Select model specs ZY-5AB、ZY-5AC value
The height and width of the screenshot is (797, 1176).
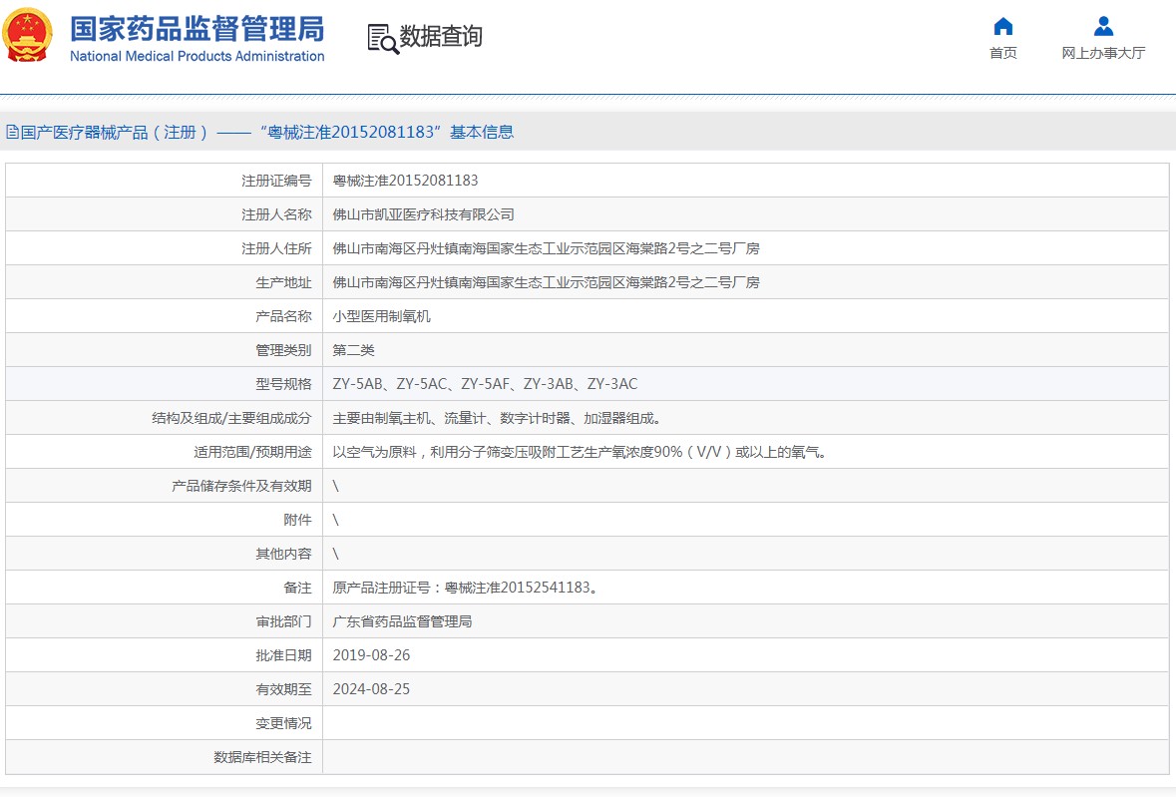(485, 384)
